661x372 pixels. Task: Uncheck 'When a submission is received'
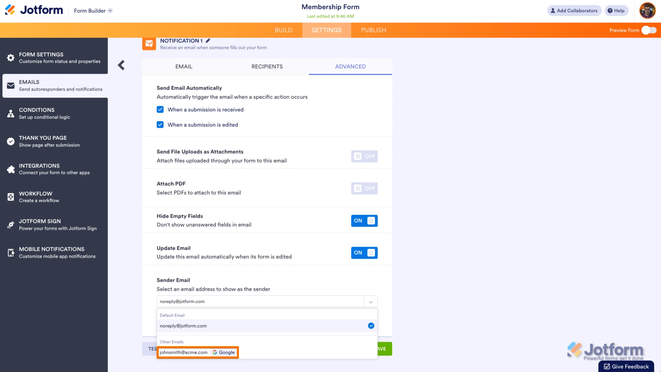pos(160,109)
